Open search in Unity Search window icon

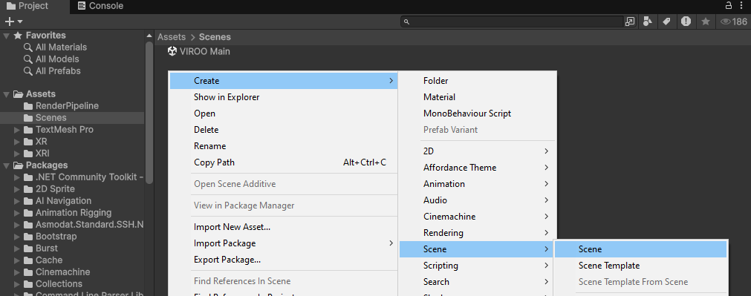(x=630, y=22)
